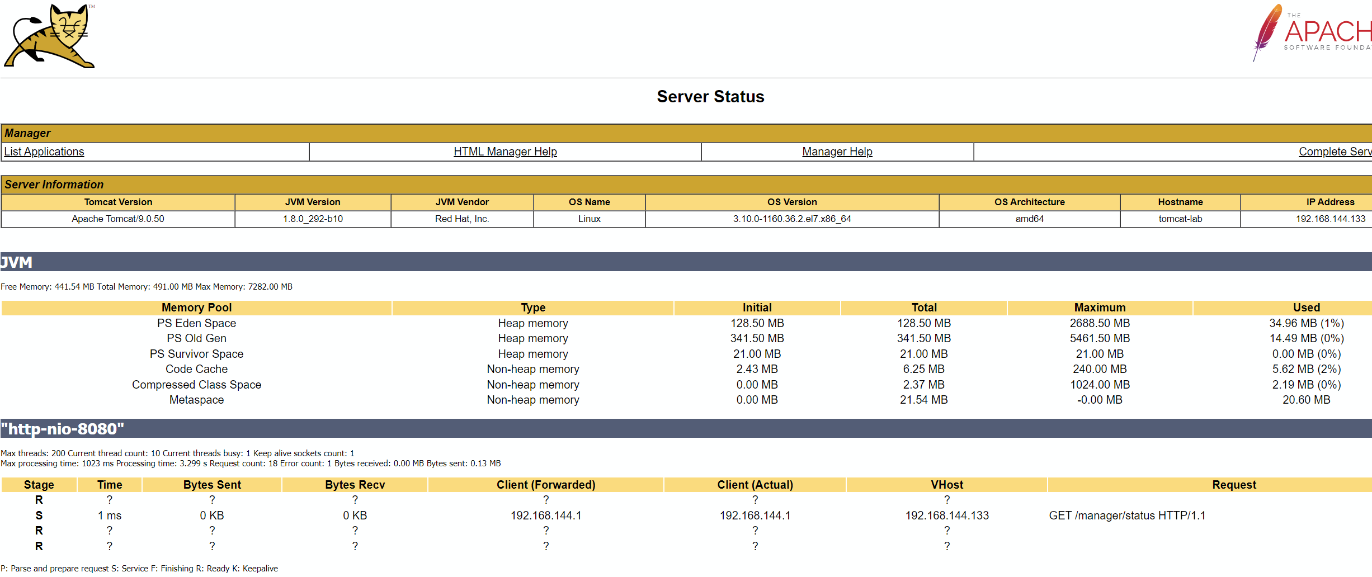Click the Max threads summary line

point(177,453)
